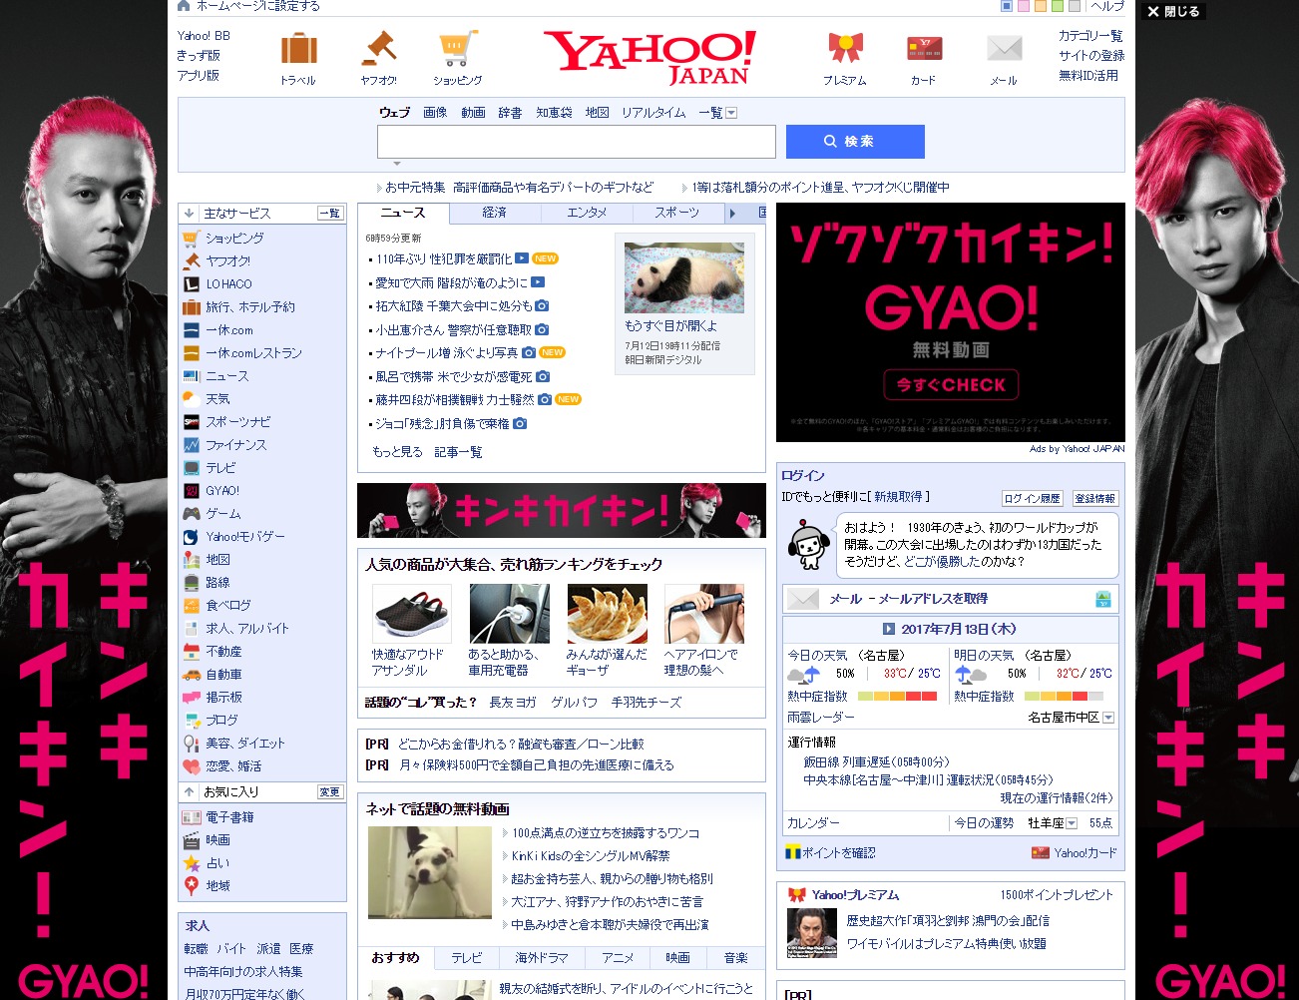The width and height of the screenshot is (1299, 1000).
Task: Click the 変更 button for お気に入り
Action: pos(329,791)
